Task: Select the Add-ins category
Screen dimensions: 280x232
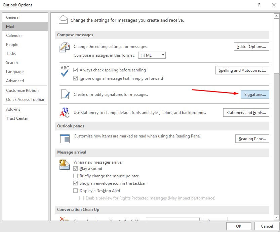Action: point(25,109)
